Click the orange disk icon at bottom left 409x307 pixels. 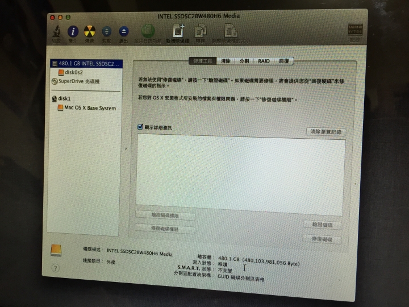pos(56,250)
